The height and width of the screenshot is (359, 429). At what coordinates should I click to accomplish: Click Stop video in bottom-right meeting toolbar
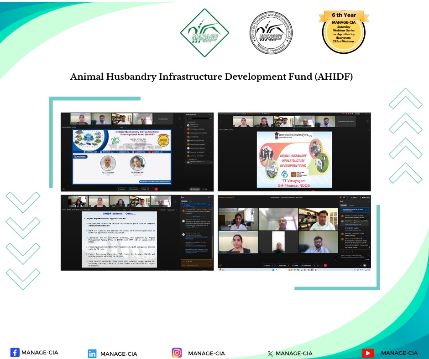click(x=282, y=265)
